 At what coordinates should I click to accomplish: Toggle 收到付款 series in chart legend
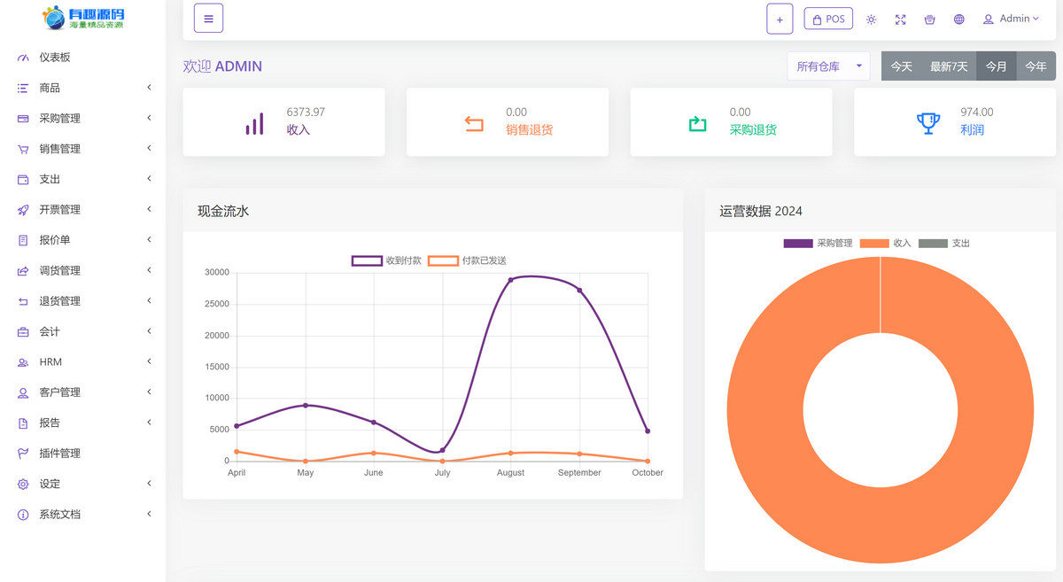[367, 260]
